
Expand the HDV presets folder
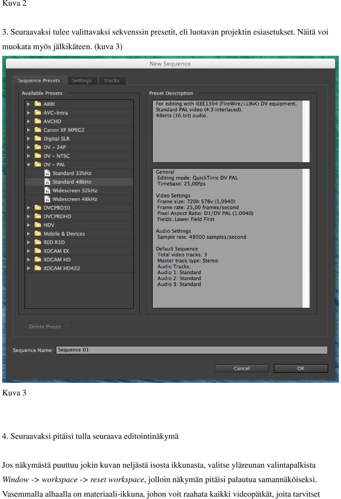coord(28,225)
